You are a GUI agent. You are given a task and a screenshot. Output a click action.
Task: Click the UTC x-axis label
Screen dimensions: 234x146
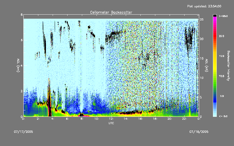click(x=111, y=123)
